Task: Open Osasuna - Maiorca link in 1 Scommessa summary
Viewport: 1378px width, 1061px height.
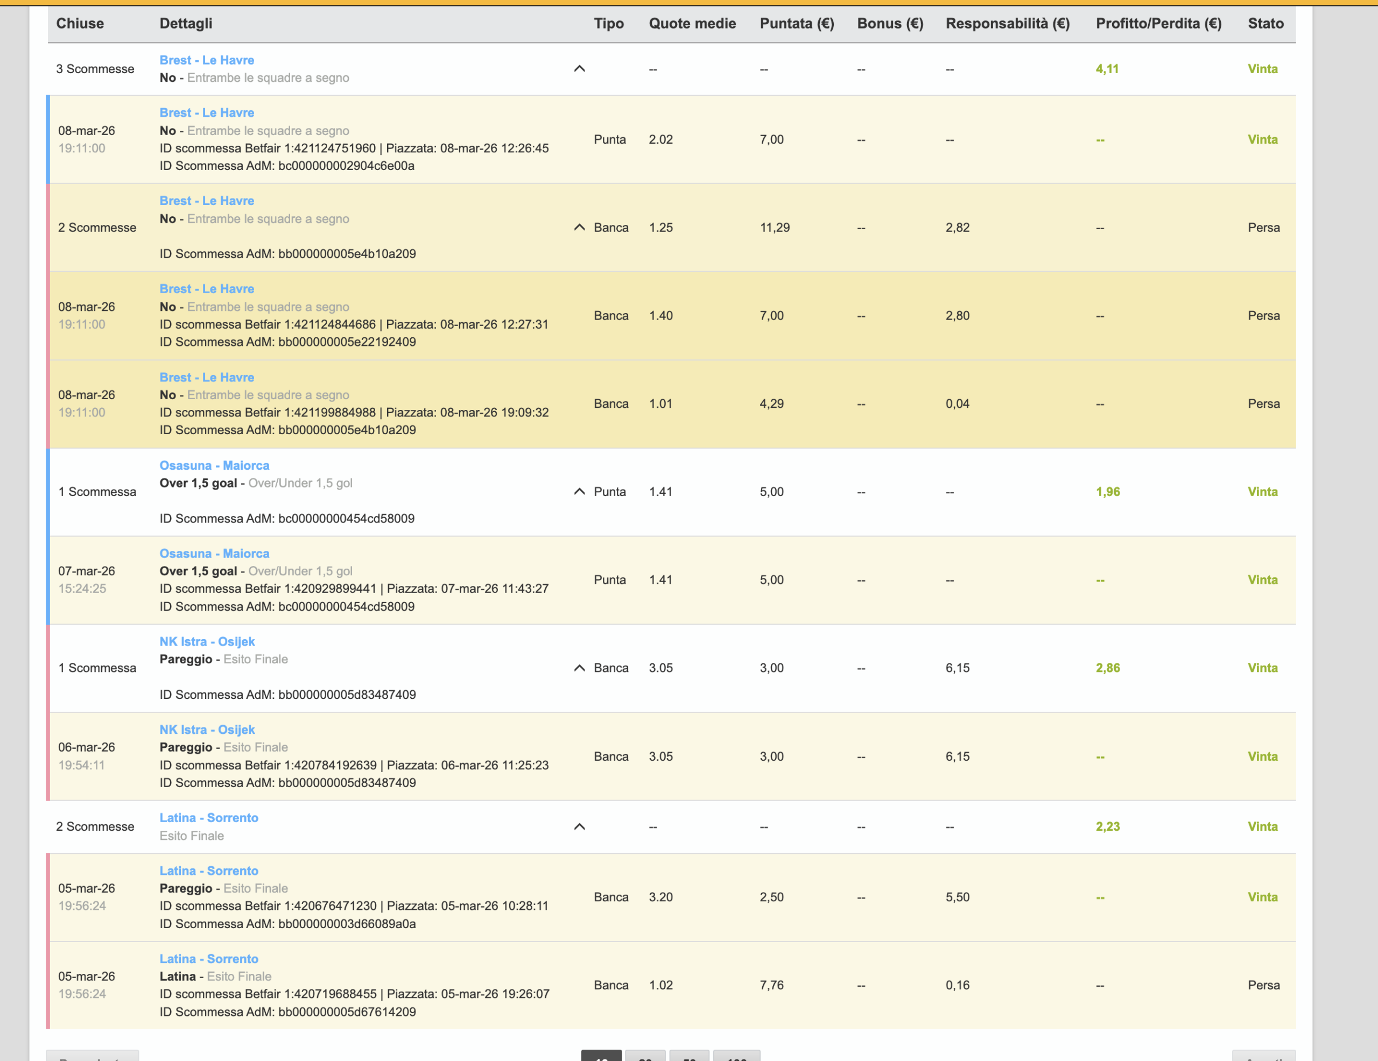Action: (214, 465)
